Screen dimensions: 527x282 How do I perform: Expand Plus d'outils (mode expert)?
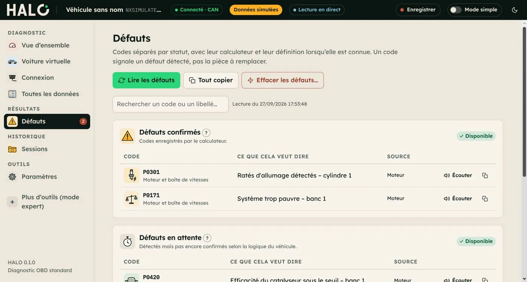(47, 202)
